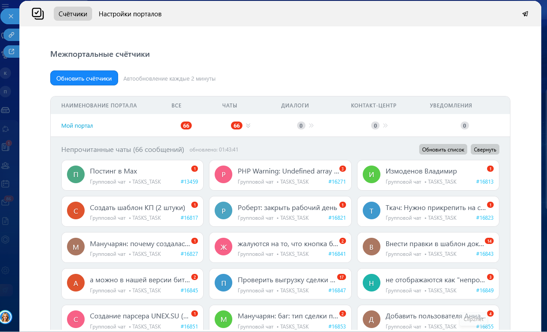Open mail icon with 86 badge
Image resolution: width=547 pixels, height=332 pixels.
pos(6,202)
